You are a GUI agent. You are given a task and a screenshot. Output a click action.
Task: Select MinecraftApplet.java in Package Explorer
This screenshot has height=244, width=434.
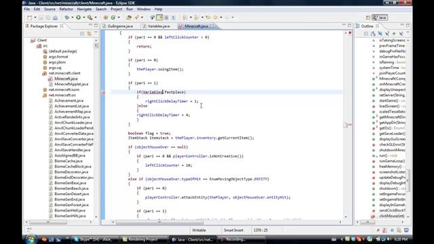[x=71, y=84]
